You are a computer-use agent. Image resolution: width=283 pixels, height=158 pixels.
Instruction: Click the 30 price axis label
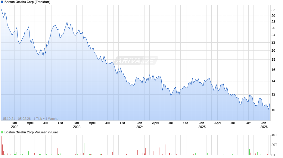[x=273, y=16]
